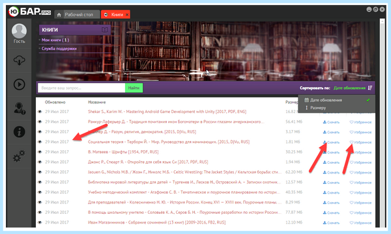Click the book search input field
Viewport: 391px width, 234px height.
click(x=81, y=88)
